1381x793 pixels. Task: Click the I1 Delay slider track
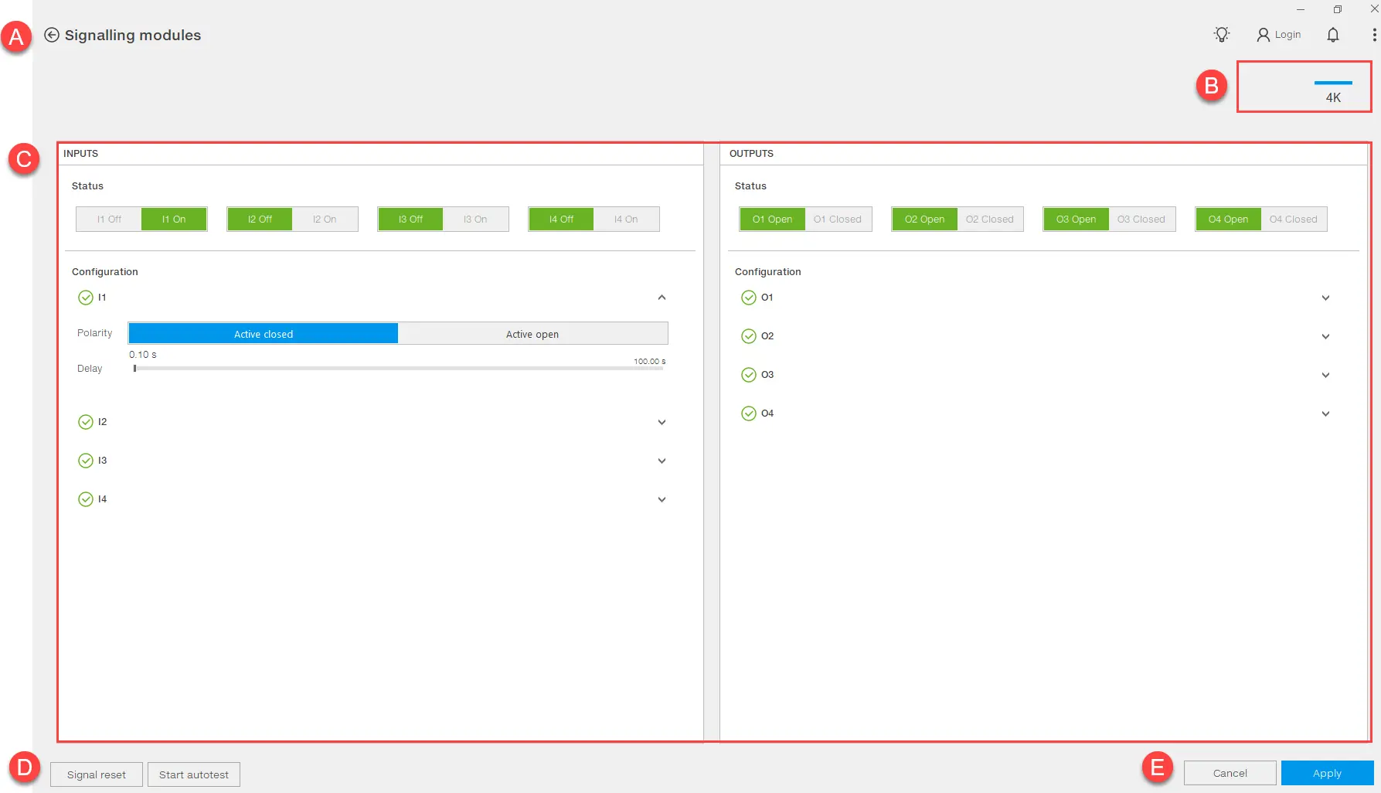(x=398, y=369)
